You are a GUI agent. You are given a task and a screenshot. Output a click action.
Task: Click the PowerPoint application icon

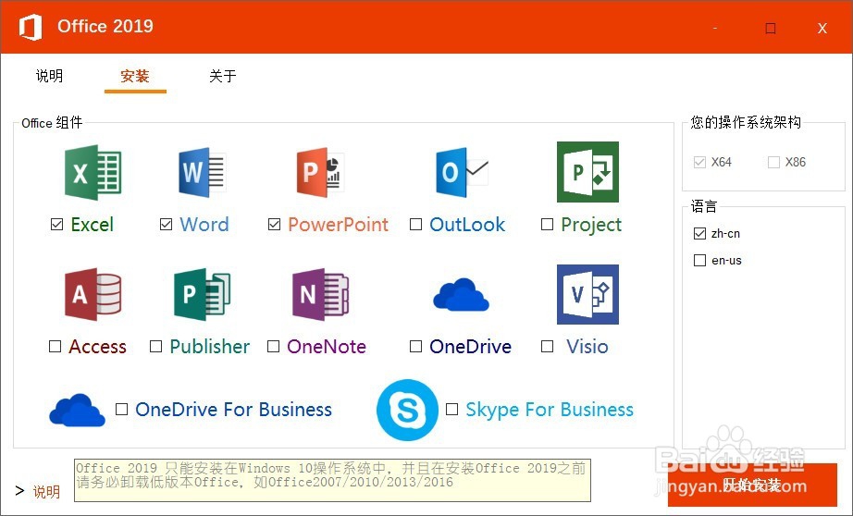(x=320, y=172)
